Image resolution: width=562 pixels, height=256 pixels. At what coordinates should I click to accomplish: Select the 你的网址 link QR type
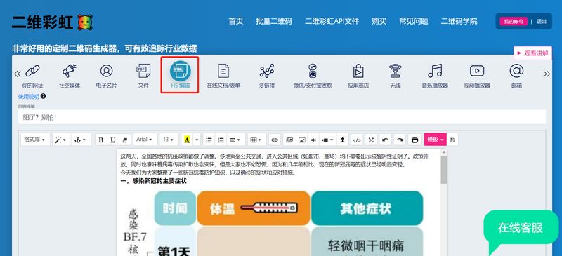point(32,76)
